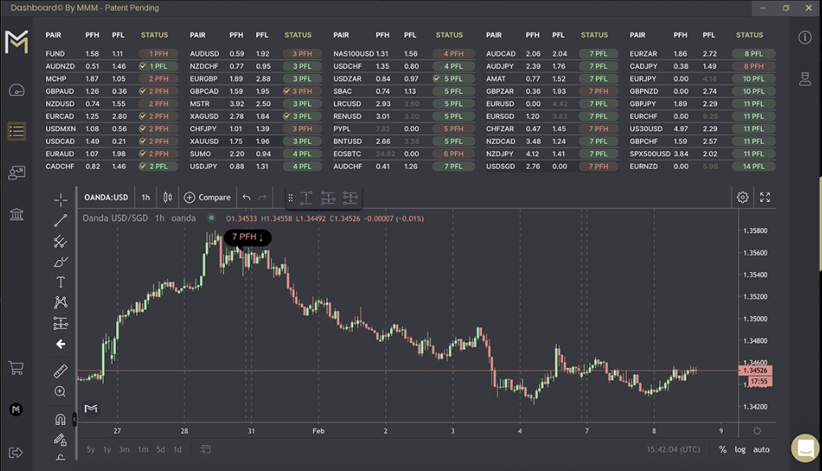Select the brush drawing tool
The width and height of the screenshot is (822, 471).
[x=60, y=262]
